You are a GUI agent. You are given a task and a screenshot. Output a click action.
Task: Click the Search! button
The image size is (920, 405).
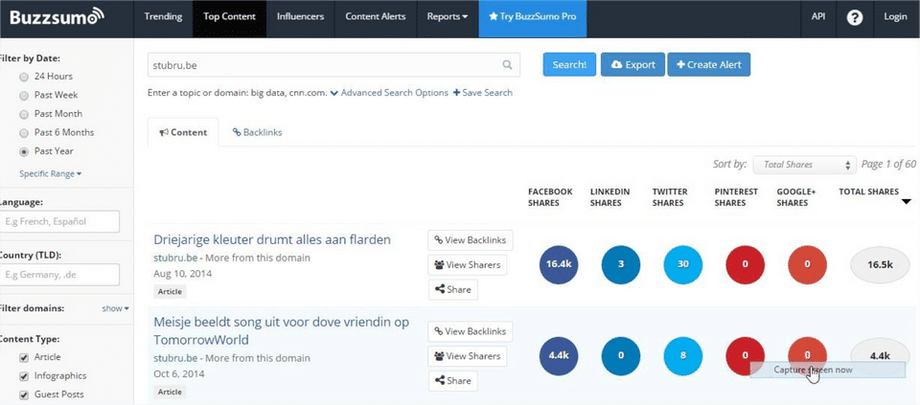(x=569, y=64)
